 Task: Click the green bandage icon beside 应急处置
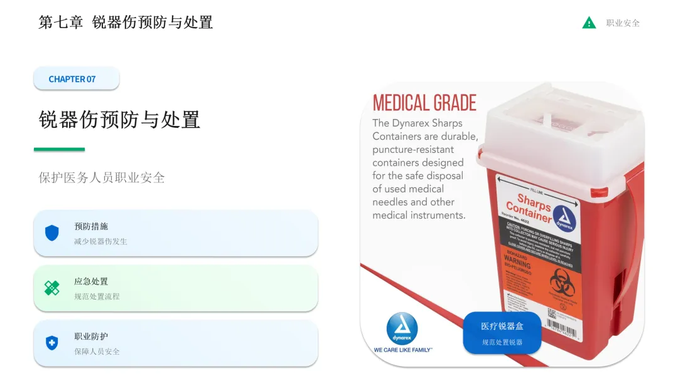(x=52, y=288)
